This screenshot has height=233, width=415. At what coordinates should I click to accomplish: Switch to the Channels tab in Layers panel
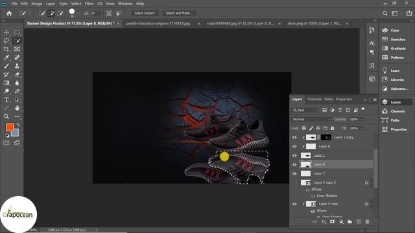pyautogui.click(x=314, y=99)
